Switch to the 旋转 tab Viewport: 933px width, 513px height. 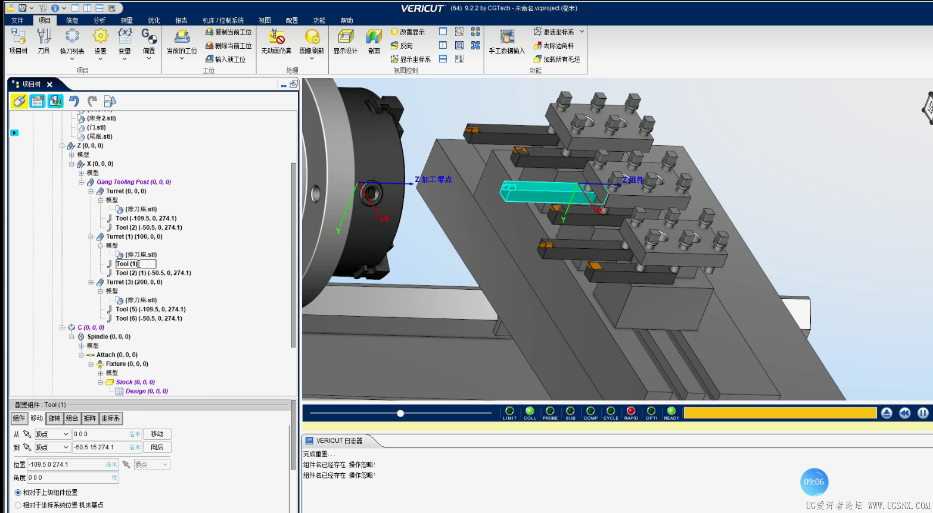pos(54,418)
